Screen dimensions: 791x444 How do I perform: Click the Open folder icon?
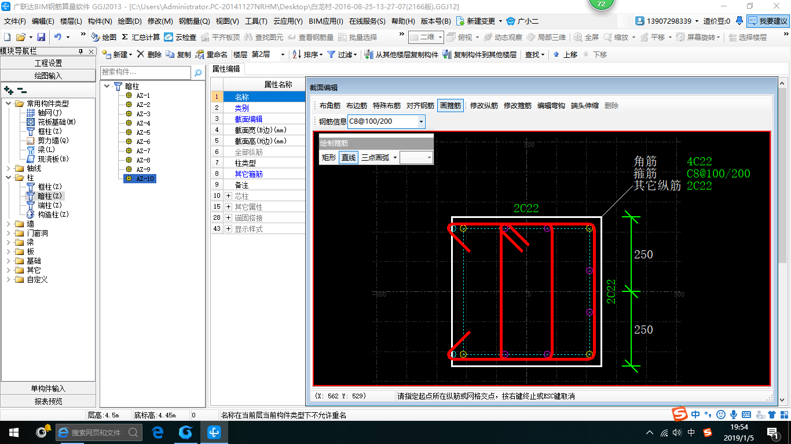click(21, 37)
